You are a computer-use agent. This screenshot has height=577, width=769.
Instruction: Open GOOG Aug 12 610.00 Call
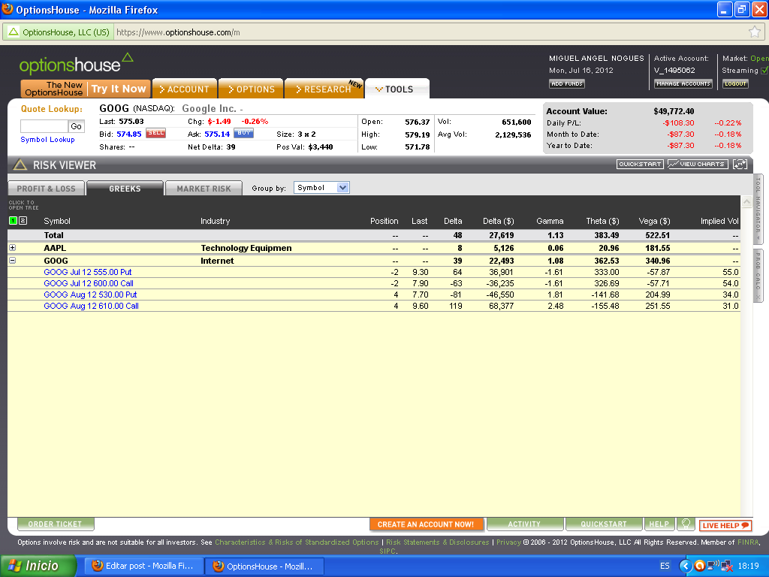(x=91, y=306)
